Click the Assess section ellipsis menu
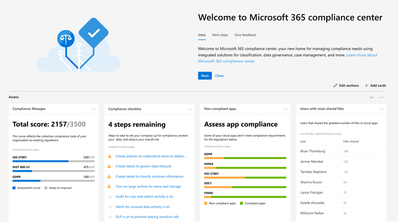The image size is (398, 222). pos(381,97)
